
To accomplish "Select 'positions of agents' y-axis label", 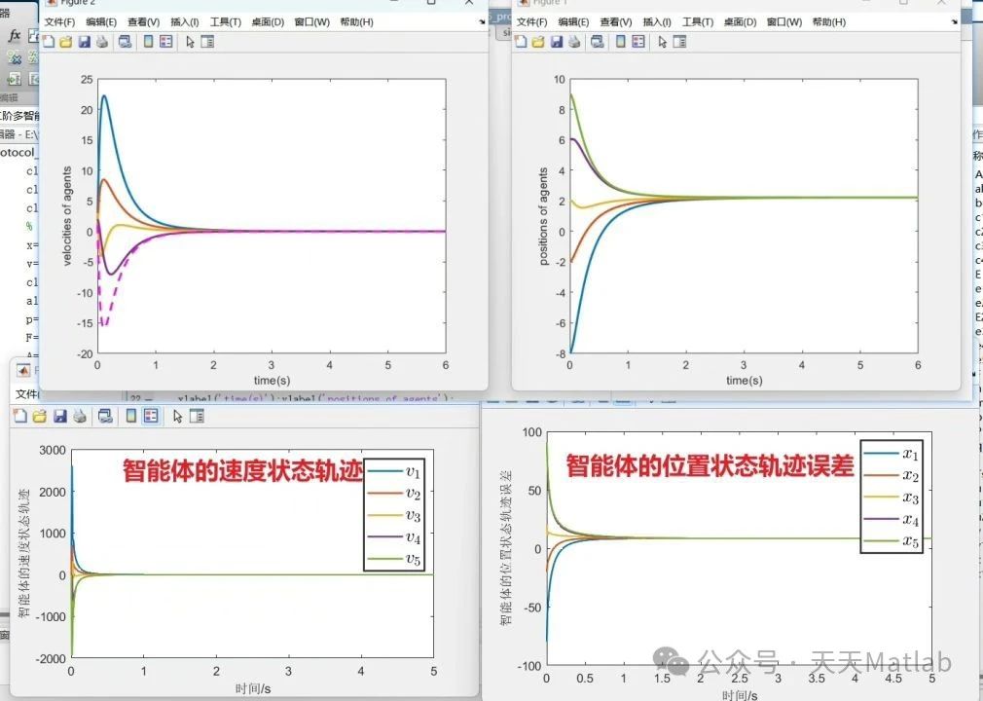I will pyautogui.click(x=543, y=216).
